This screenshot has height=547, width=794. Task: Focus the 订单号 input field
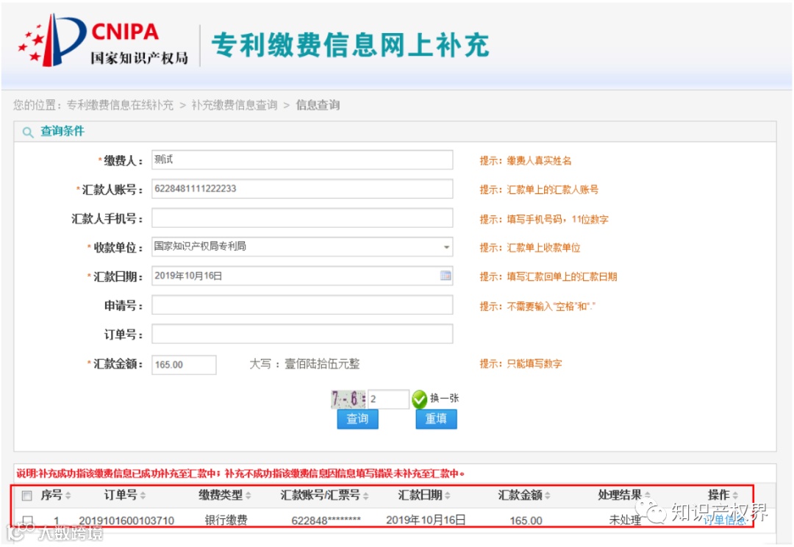click(x=302, y=335)
